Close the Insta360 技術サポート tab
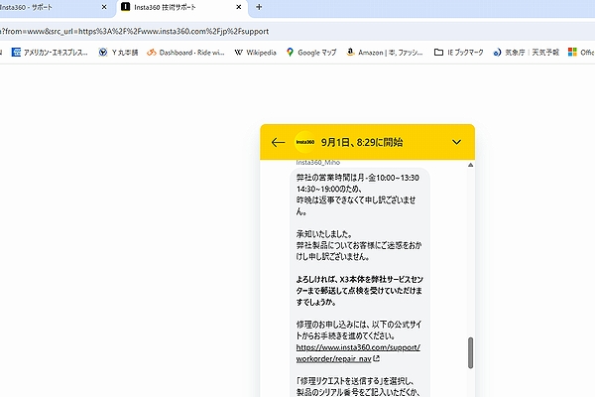Image resolution: width=595 pixels, height=397 pixels. pyautogui.click(x=239, y=7)
